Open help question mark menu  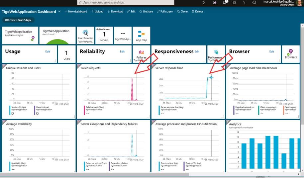pyautogui.click(x=244, y=3)
